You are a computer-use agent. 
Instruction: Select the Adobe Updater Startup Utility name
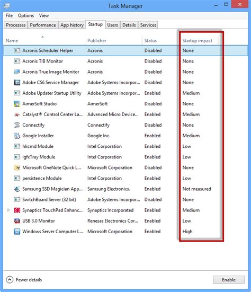click(52, 93)
